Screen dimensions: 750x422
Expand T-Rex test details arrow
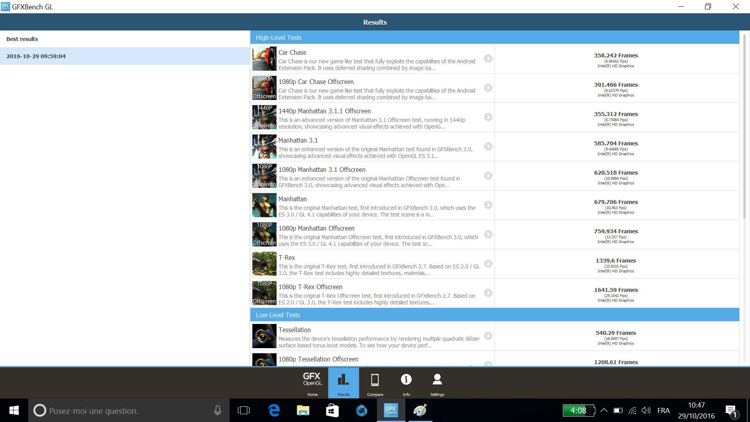pos(488,264)
